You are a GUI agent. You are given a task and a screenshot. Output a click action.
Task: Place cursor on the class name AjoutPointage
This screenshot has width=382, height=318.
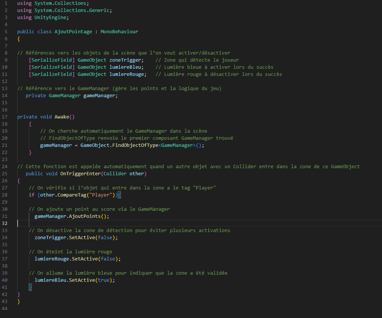coord(73,31)
